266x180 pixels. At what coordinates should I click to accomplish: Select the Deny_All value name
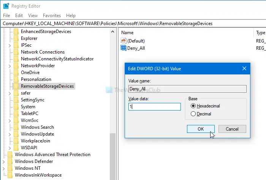coord(136,48)
